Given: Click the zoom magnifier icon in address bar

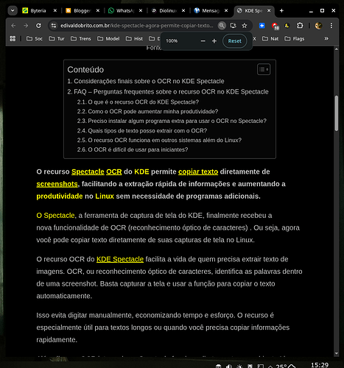Looking at the screenshot, I should tap(222, 26).
